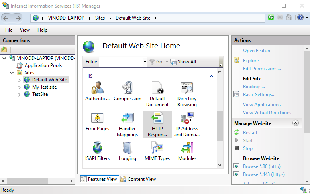Click the Basic Settings icon
The image size is (310, 194).
(236, 94)
